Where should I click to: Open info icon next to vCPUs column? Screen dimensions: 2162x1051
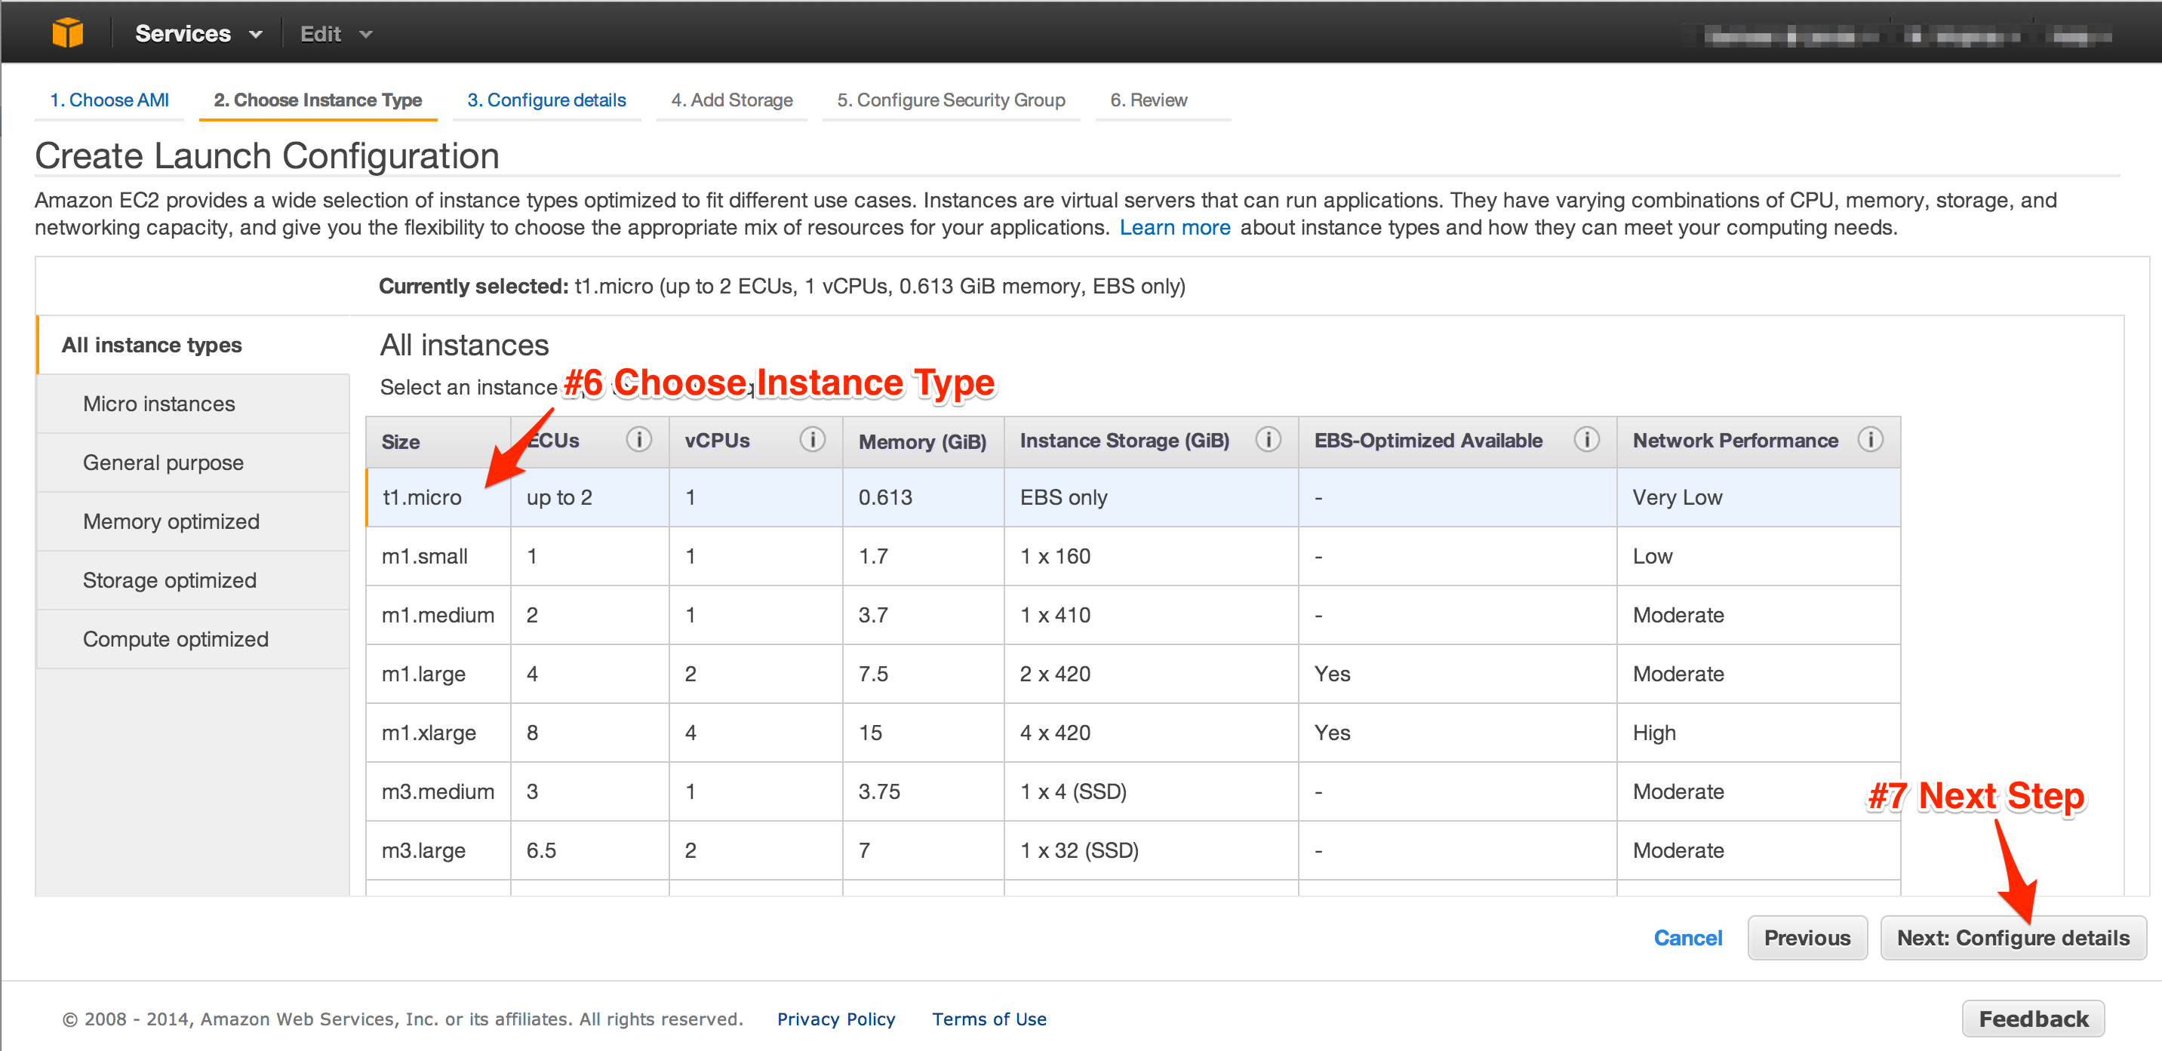coord(813,439)
